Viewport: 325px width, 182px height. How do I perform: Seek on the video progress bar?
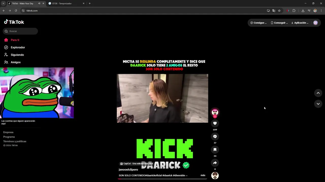click(162, 179)
